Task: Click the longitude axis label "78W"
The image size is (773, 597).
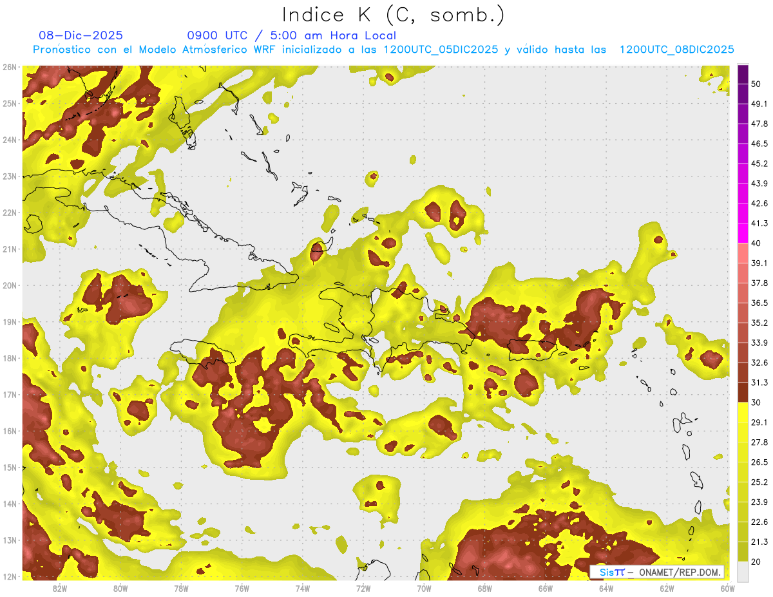Action: click(181, 588)
